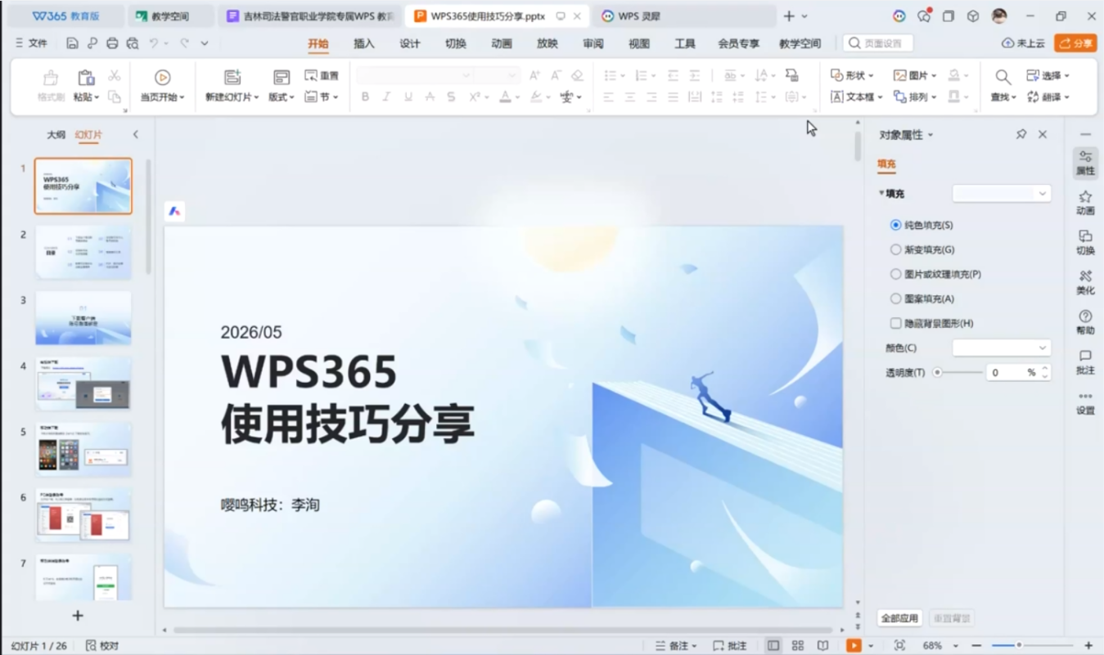Open the Text Box (文本框) dropdown
The image size is (1104, 655).
pos(857,96)
